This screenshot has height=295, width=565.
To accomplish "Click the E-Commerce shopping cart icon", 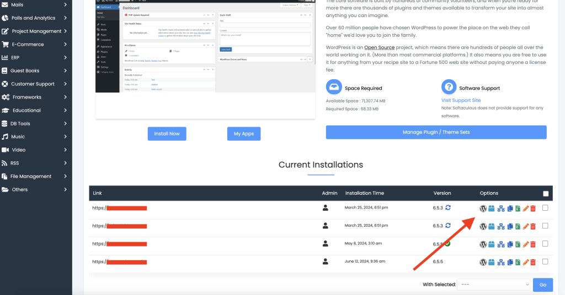I will (5, 45).
